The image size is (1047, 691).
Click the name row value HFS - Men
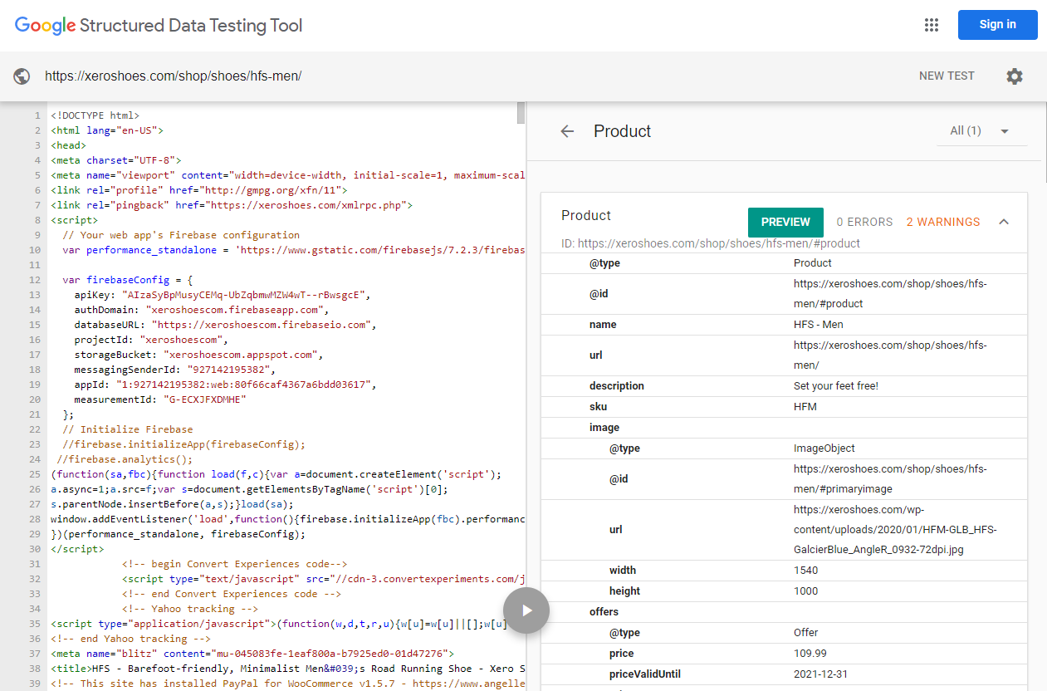818,325
